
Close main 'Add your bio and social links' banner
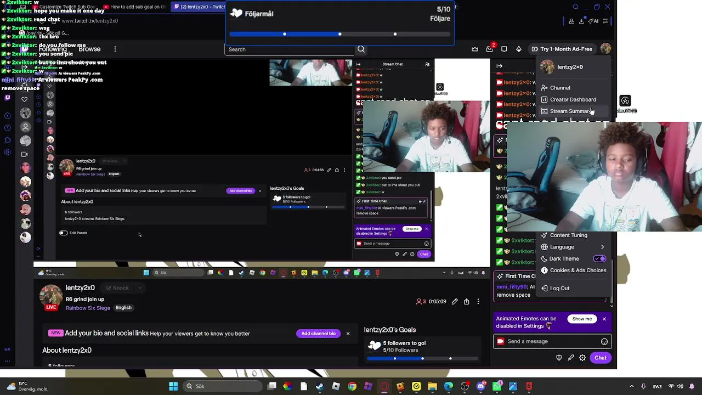click(x=348, y=334)
